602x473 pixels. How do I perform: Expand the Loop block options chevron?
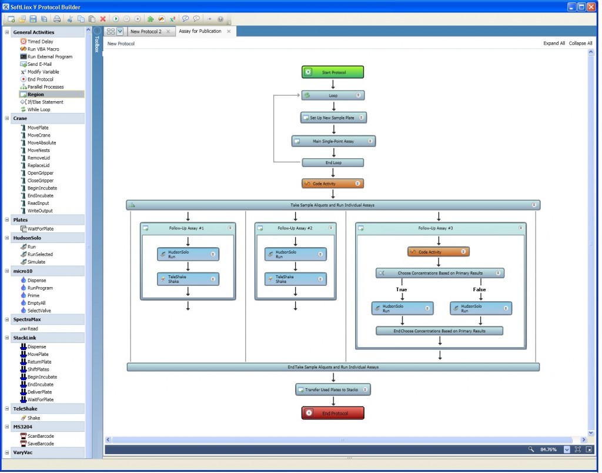pyautogui.click(x=357, y=95)
